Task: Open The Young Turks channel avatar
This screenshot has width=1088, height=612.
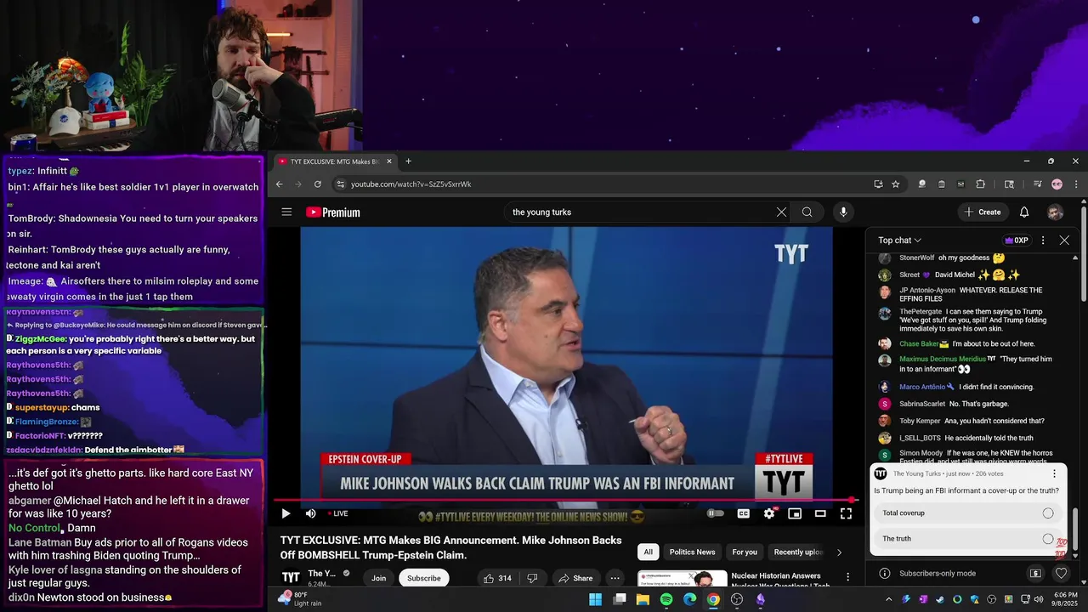Action: (291, 578)
